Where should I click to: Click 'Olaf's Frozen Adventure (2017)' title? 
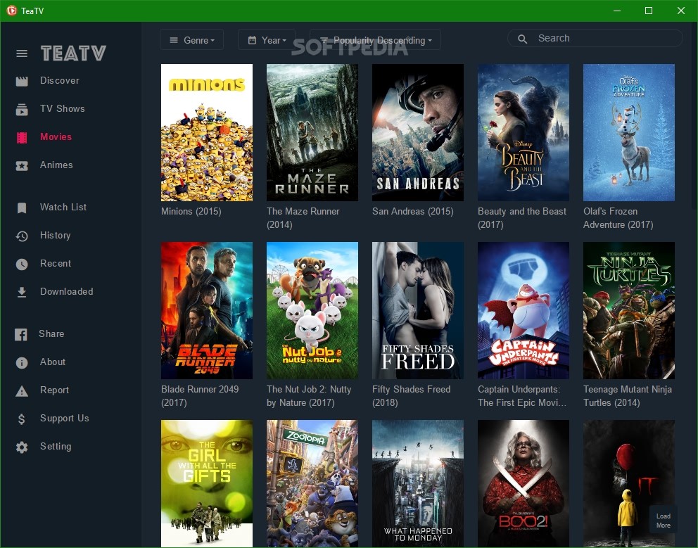click(x=618, y=218)
